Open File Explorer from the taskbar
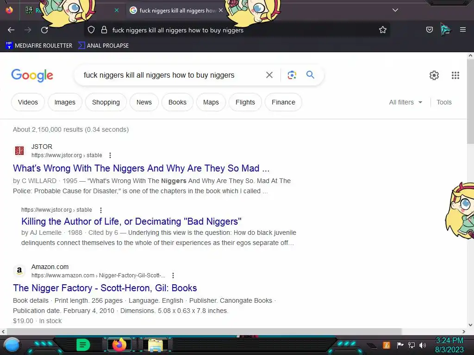The image size is (474, 355). pos(156,345)
